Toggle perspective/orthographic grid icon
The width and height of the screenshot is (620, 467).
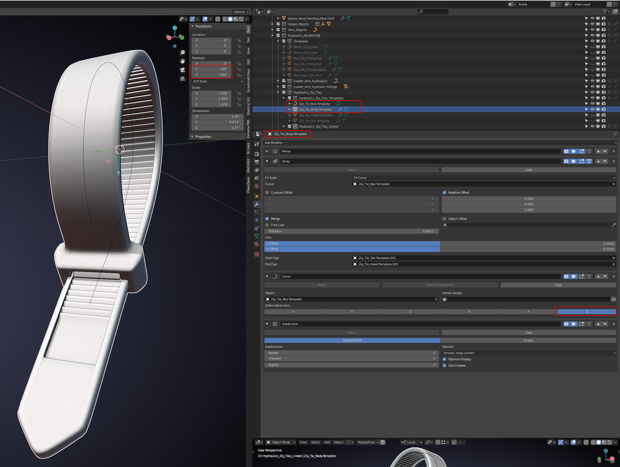pyautogui.click(x=182, y=78)
